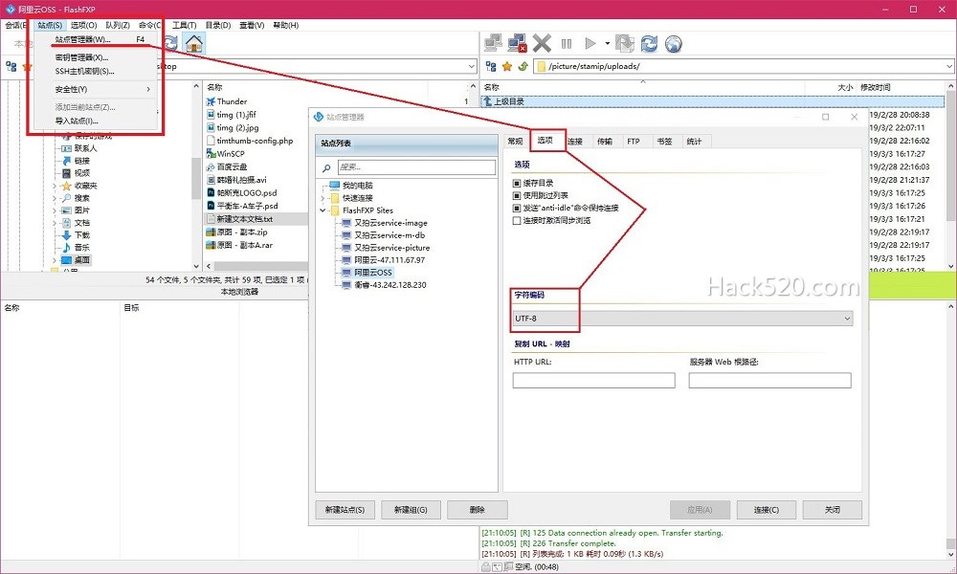Click the globe icon in remote toolbar
The image size is (957, 574).
[x=673, y=44]
